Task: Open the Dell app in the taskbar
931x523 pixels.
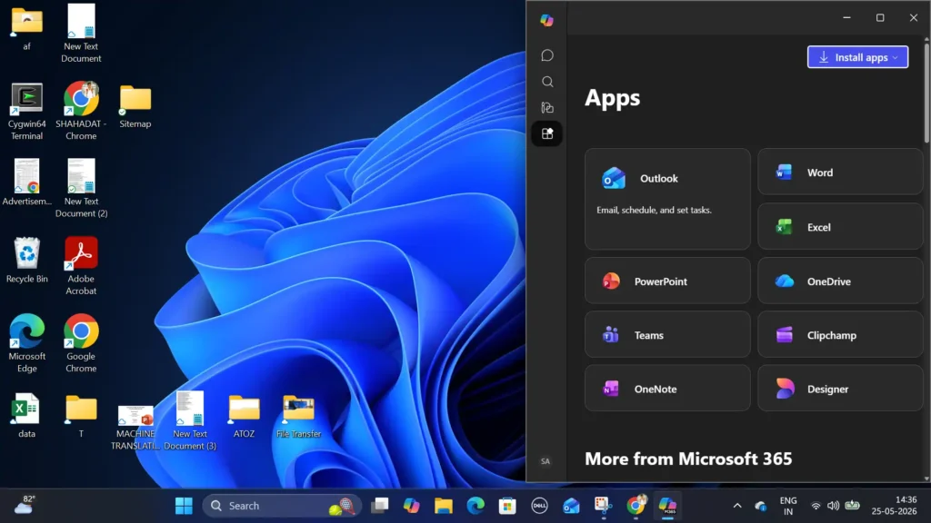Action: point(539,506)
